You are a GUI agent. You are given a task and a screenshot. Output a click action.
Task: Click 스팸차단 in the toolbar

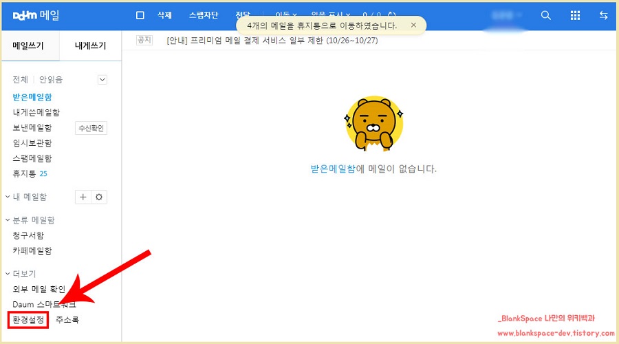click(204, 15)
